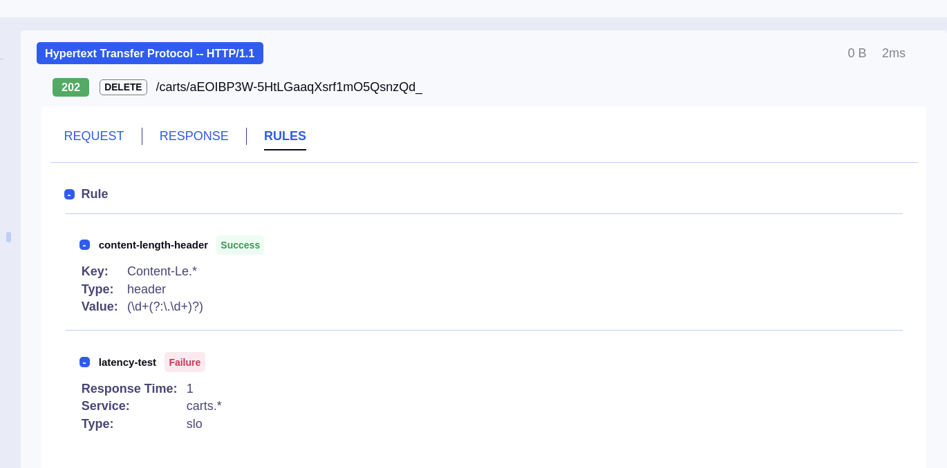The height and width of the screenshot is (468, 947).
Task: Collapse the content-length-header rule details
Action: (x=84, y=245)
